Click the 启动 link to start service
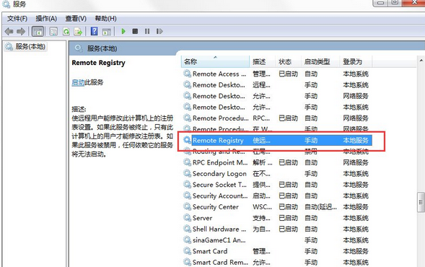Image resolution: width=425 pixels, height=267 pixels. (x=78, y=82)
